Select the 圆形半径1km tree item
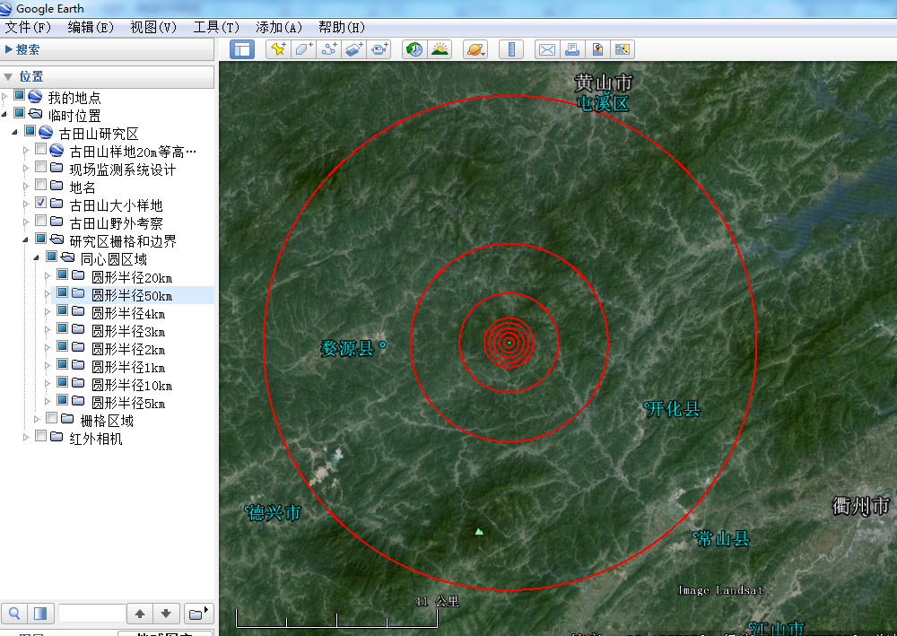897x636 pixels. pyautogui.click(x=128, y=368)
